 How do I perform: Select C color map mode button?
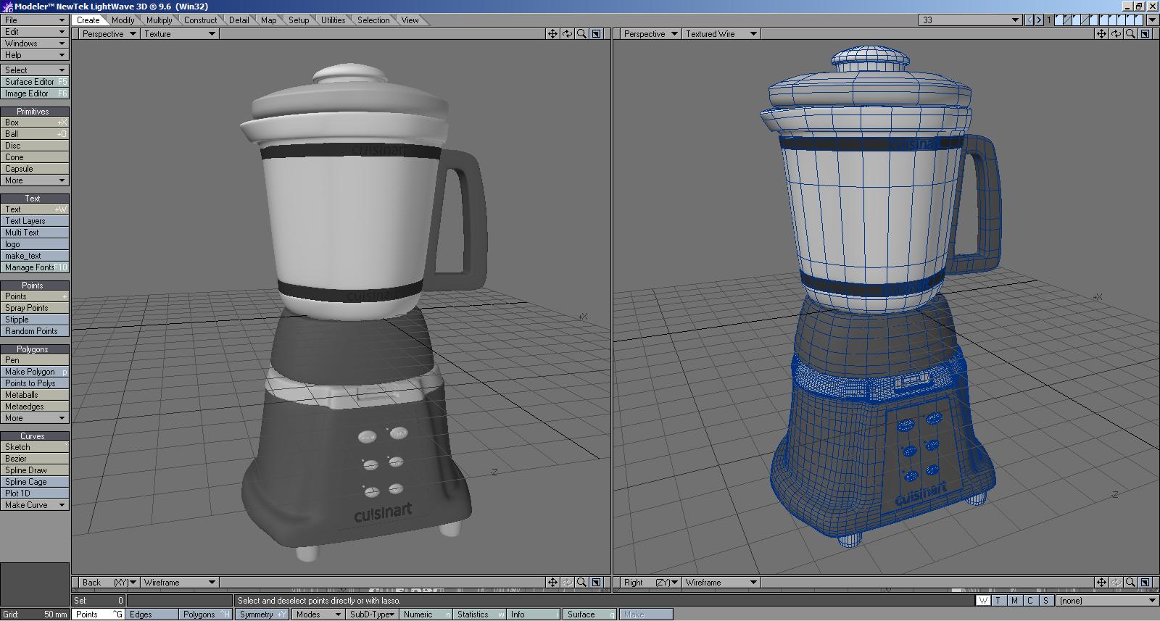[x=1029, y=601]
